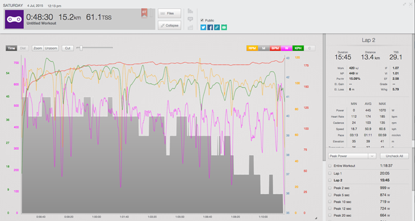Click the paperclip attachment icon
Screen dimensions: 415x221
[x=151, y=12]
